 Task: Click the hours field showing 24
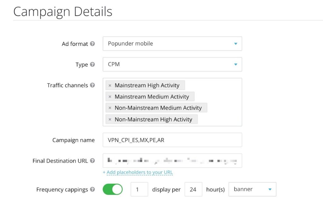coord(193,189)
